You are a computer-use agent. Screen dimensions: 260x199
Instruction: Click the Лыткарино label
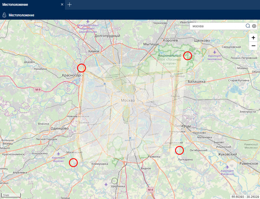185,159
